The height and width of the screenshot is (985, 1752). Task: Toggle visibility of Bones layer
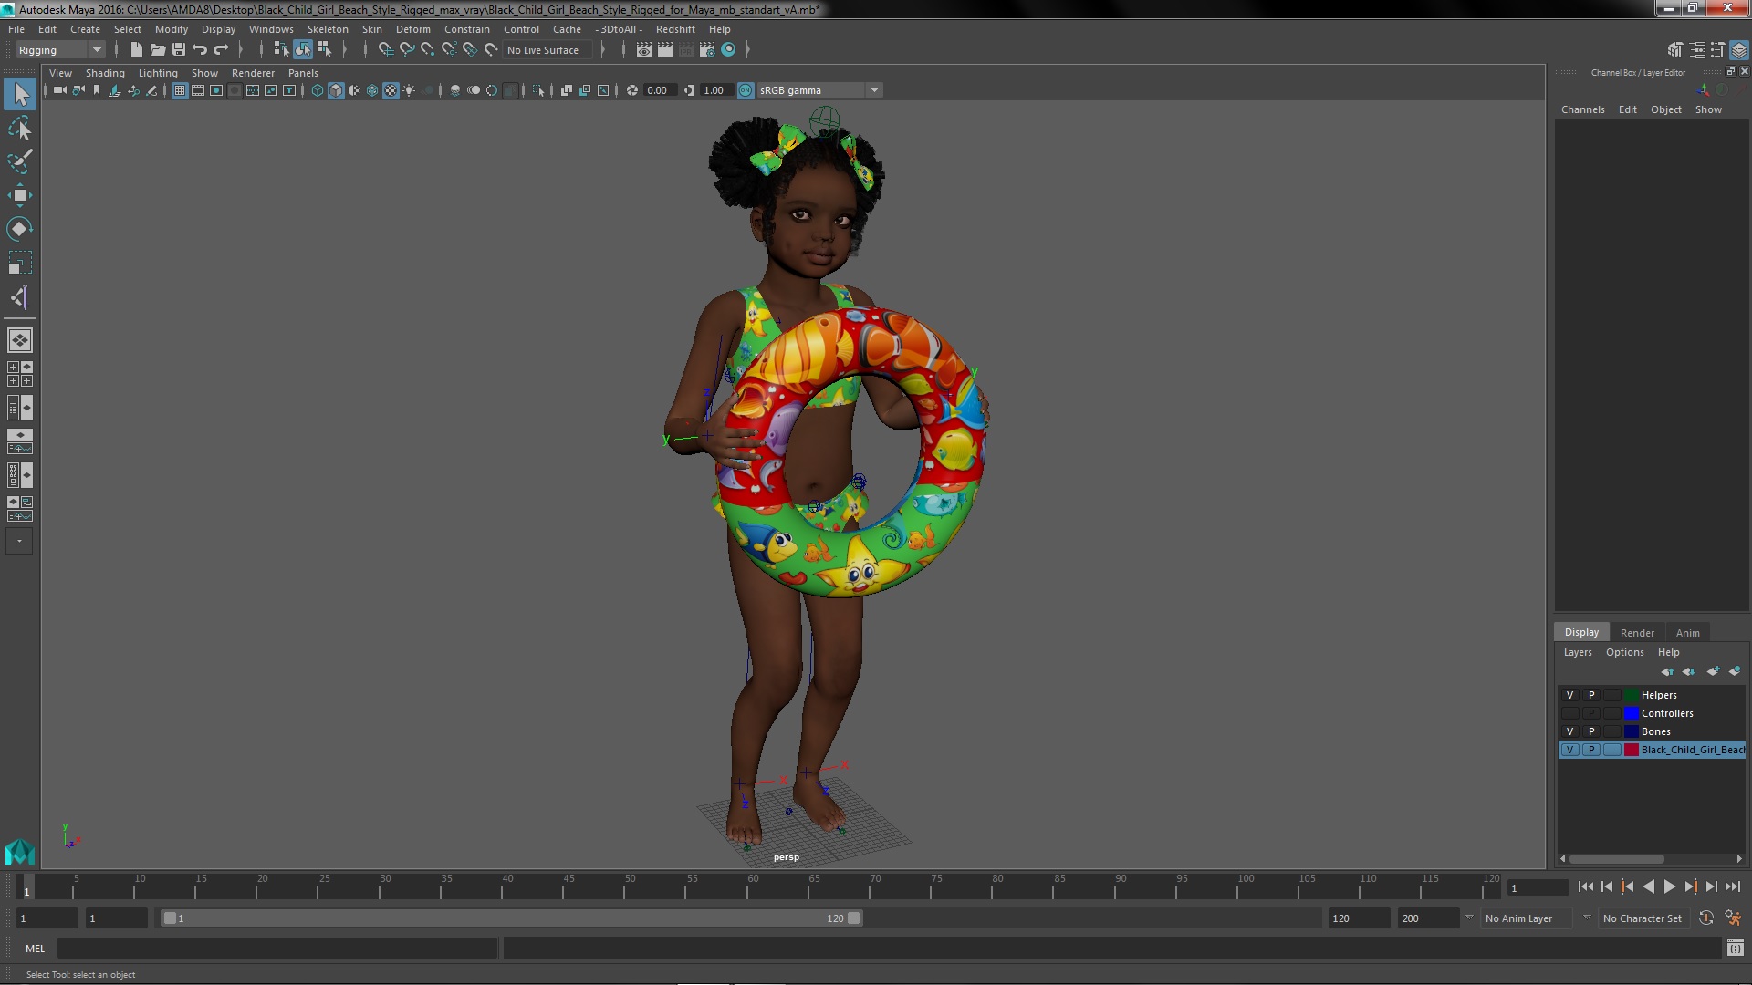coord(1569,731)
